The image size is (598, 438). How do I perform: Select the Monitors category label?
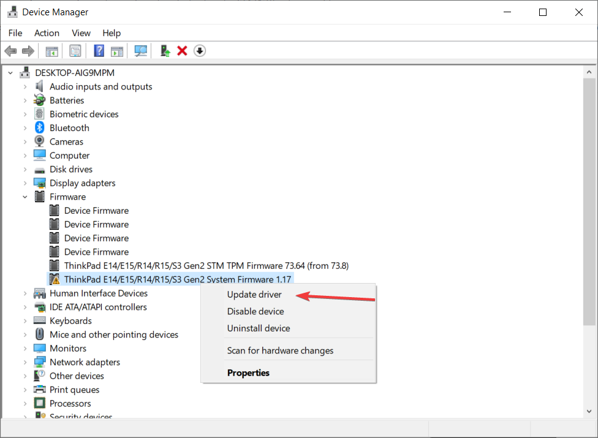(68, 348)
